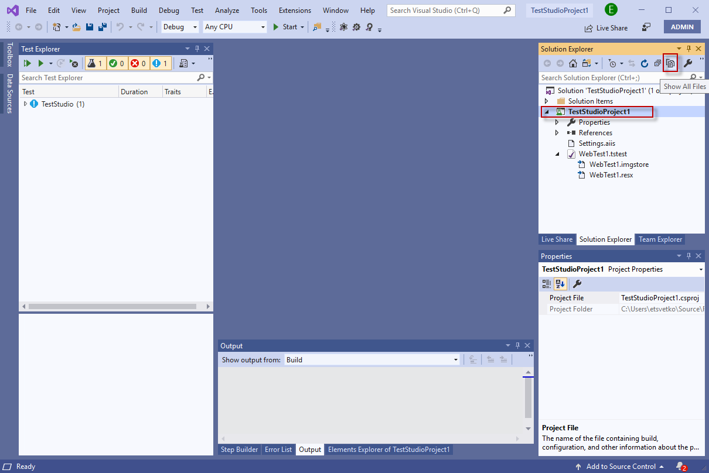
Task: Click the Find in Files toolbar icon
Action: pos(317,27)
